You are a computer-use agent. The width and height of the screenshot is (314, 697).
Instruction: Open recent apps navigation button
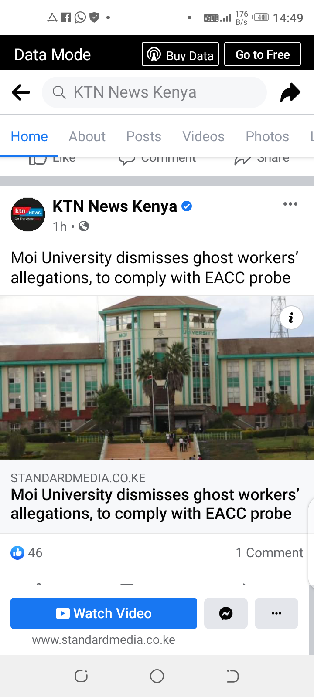(x=81, y=676)
